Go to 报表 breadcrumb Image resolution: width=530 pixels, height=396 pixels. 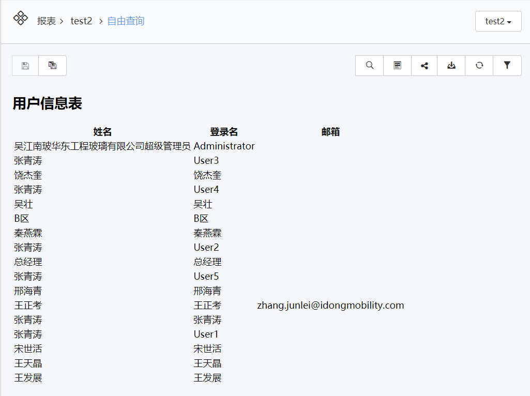point(47,21)
